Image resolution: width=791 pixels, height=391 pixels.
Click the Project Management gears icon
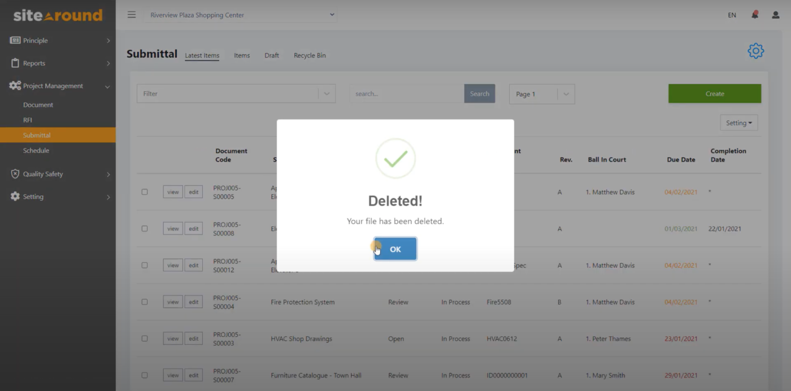[15, 86]
